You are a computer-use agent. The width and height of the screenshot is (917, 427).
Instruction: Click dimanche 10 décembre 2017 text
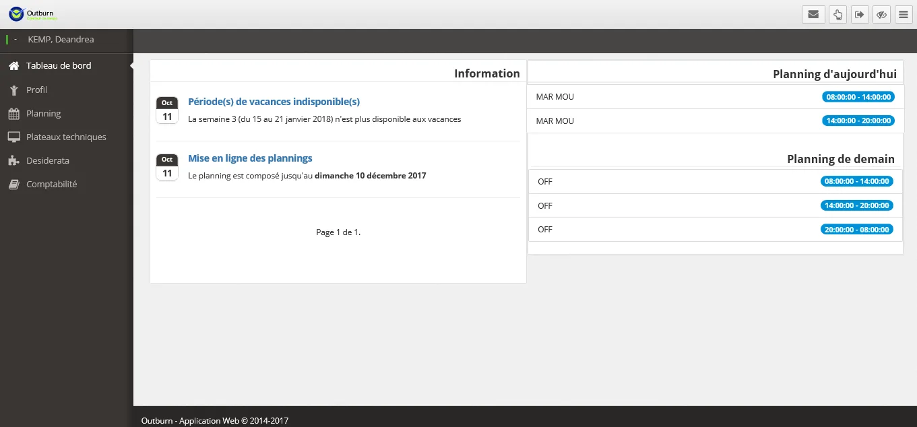point(371,176)
